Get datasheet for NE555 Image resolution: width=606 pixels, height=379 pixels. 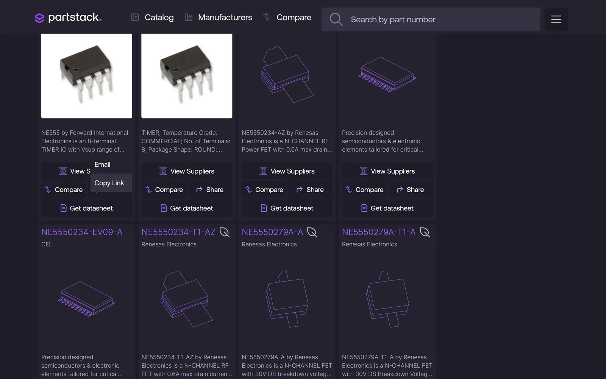[x=87, y=208]
